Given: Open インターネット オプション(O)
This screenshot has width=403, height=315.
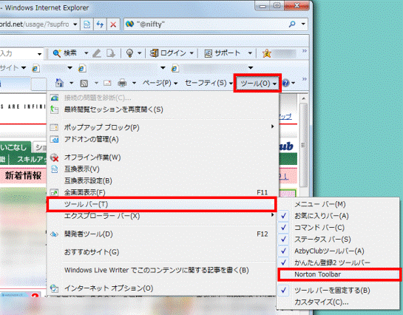Looking at the screenshot, I should coord(163,288).
